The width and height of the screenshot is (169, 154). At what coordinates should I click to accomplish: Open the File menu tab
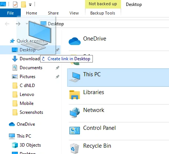click(x=10, y=13)
